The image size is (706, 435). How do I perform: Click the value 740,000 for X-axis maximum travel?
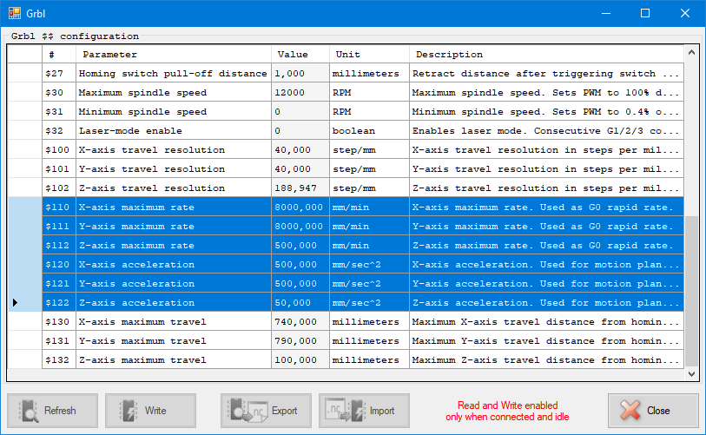tap(300, 321)
